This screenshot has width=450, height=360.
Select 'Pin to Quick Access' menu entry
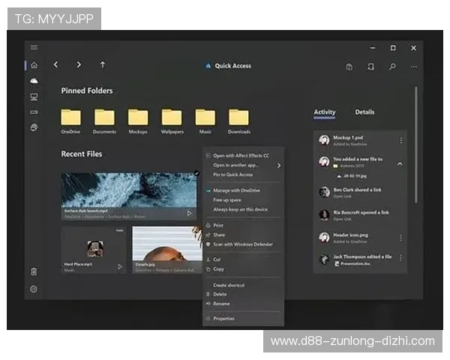tap(232, 174)
